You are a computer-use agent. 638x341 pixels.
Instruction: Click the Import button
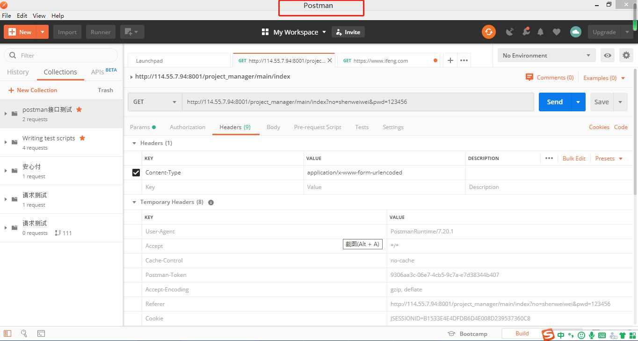(x=67, y=32)
